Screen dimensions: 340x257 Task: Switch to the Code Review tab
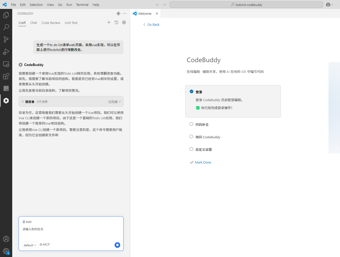[51, 23]
